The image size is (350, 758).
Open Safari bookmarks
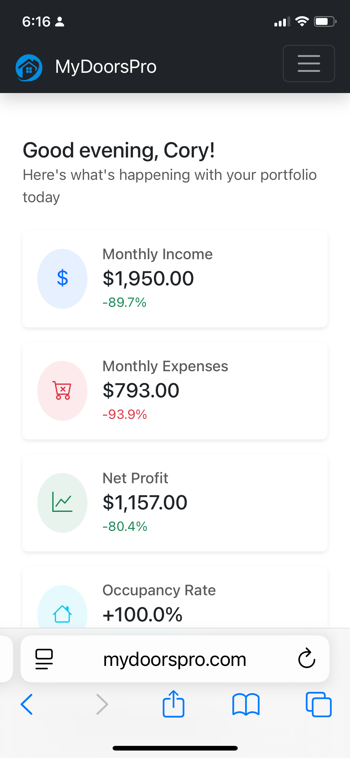[x=246, y=704]
